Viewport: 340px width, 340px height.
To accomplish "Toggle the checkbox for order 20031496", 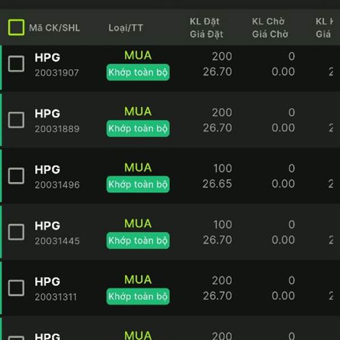I will (x=16, y=176).
